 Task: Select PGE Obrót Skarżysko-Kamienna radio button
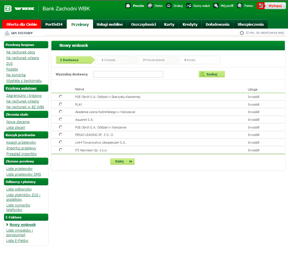[x=61, y=97]
